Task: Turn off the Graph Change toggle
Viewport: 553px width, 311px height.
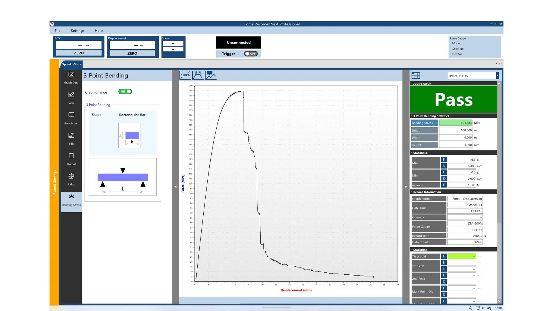Action: tap(125, 92)
